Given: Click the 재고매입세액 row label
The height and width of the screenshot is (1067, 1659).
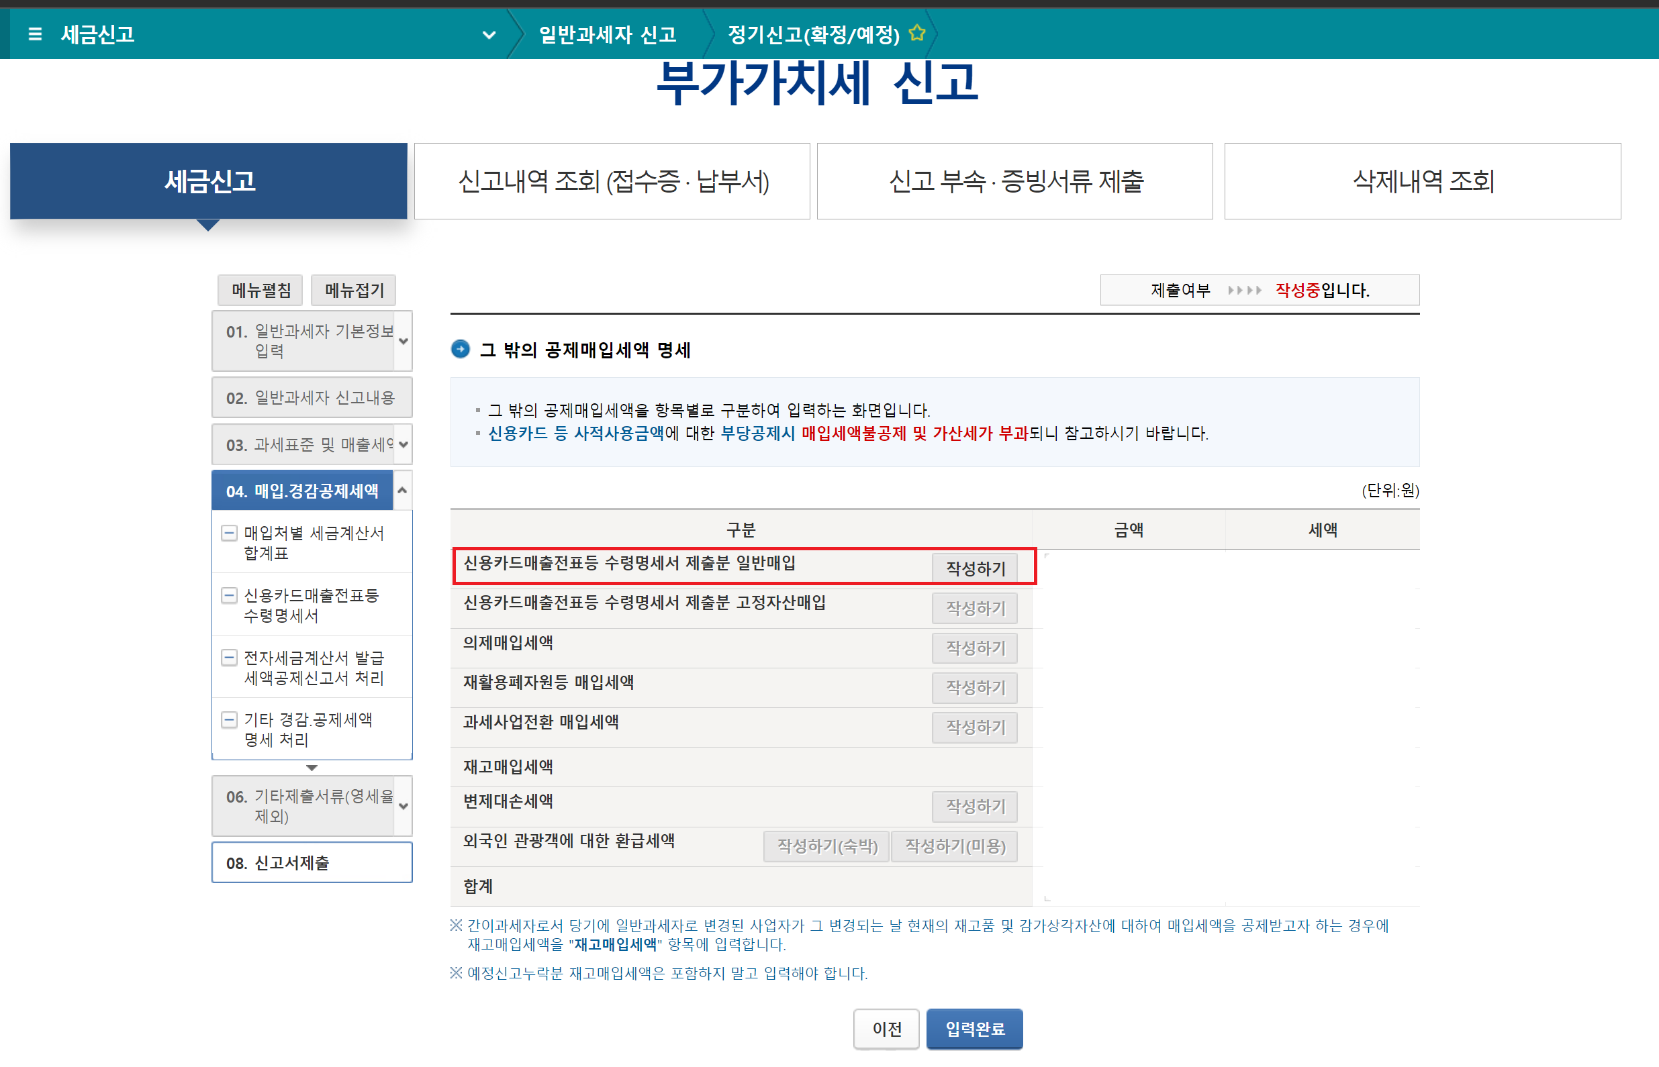Looking at the screenshot, I should 508,766.
